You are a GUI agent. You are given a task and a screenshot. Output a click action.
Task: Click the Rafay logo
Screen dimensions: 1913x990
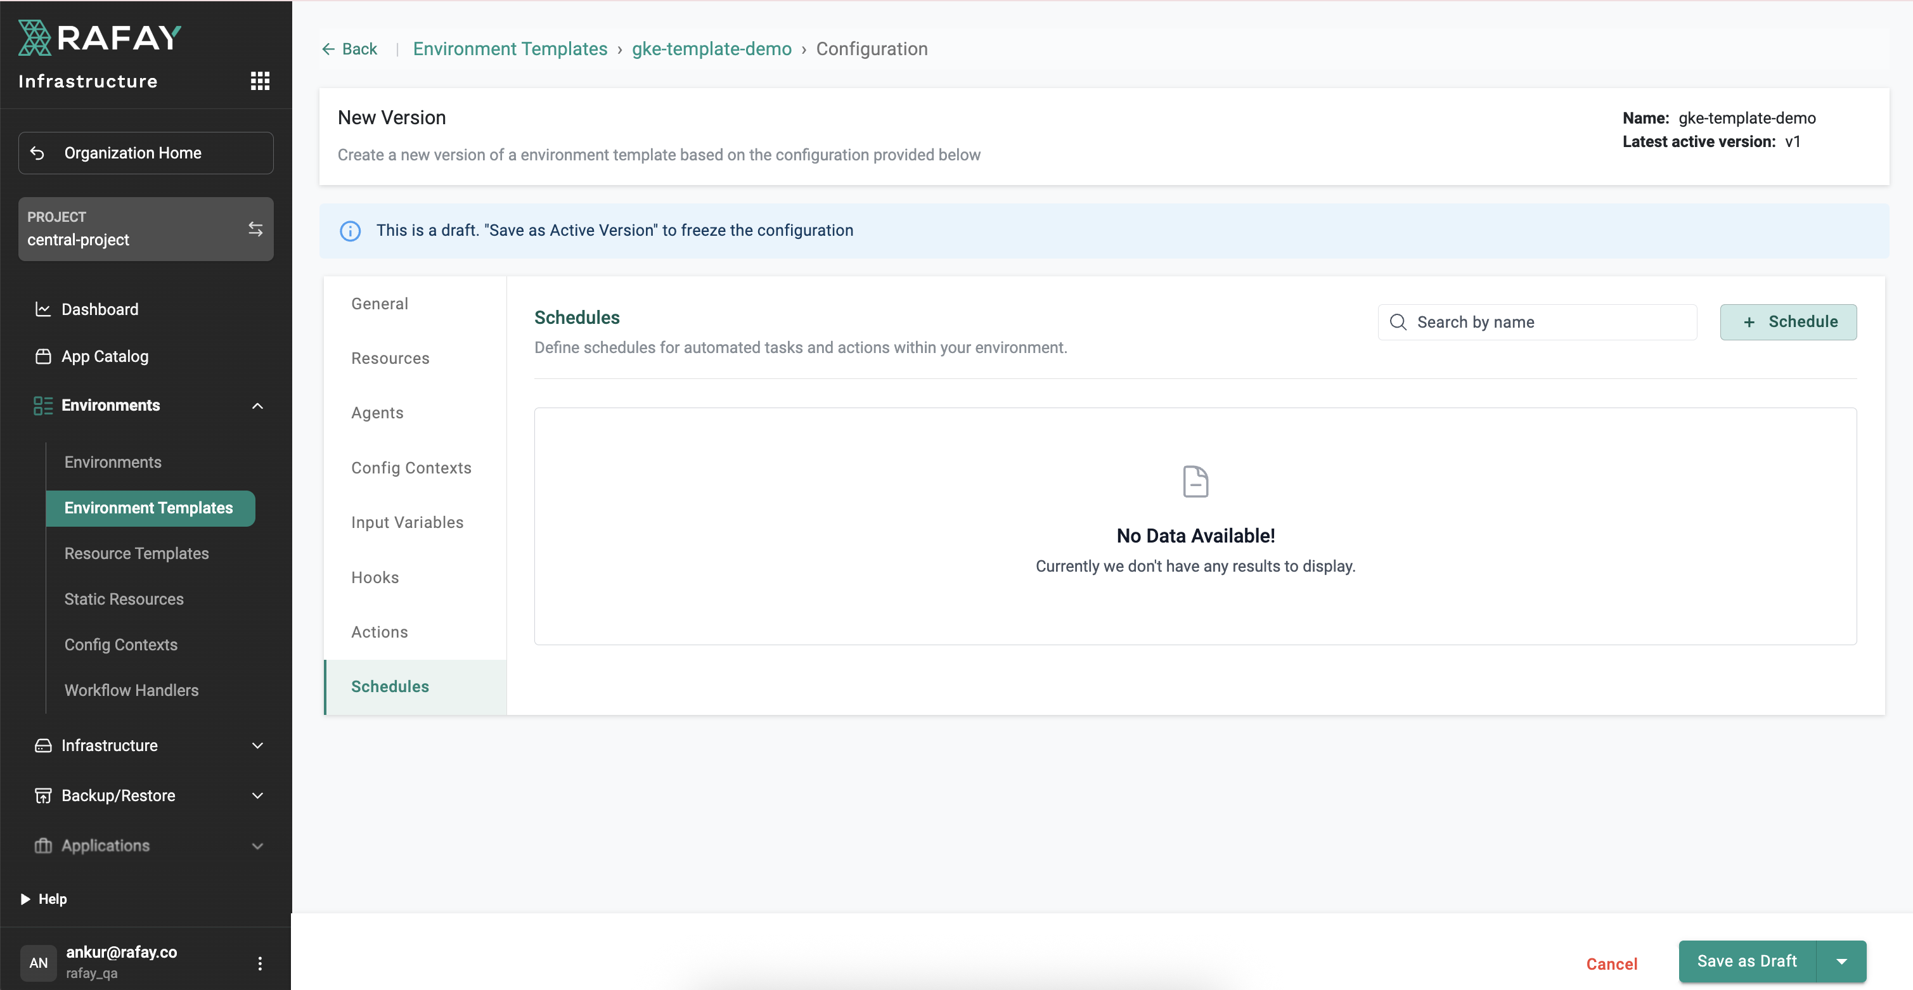pos(99,36)
